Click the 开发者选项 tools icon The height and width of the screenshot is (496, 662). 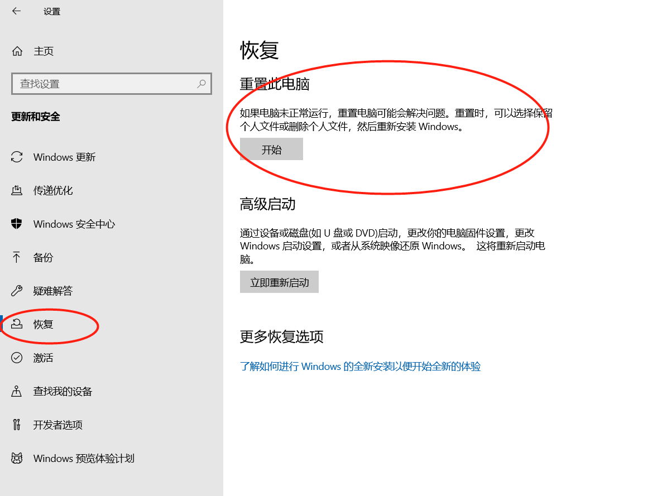17,425
